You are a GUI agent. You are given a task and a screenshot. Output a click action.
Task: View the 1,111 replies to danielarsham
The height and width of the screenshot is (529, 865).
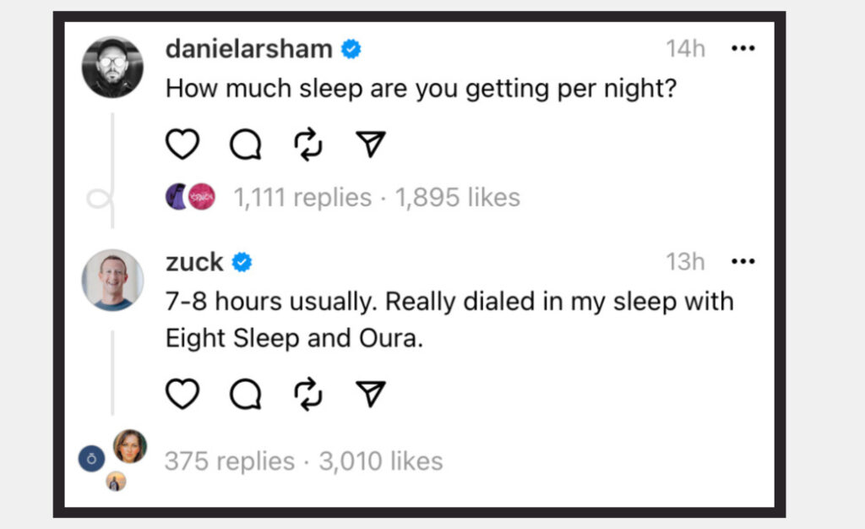coord(302,198)
